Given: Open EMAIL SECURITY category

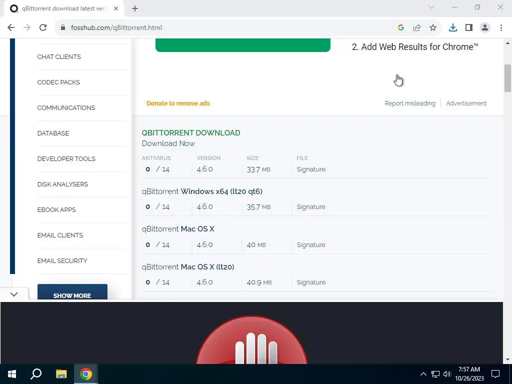Looking at the screenshot, I should (x=62, y=260).
